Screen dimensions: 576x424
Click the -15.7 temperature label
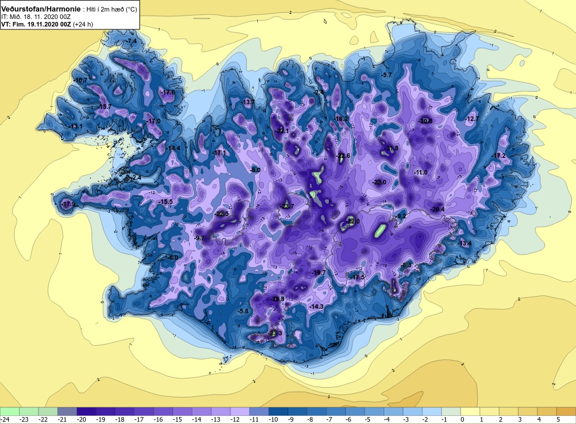[x=105, y=107]
